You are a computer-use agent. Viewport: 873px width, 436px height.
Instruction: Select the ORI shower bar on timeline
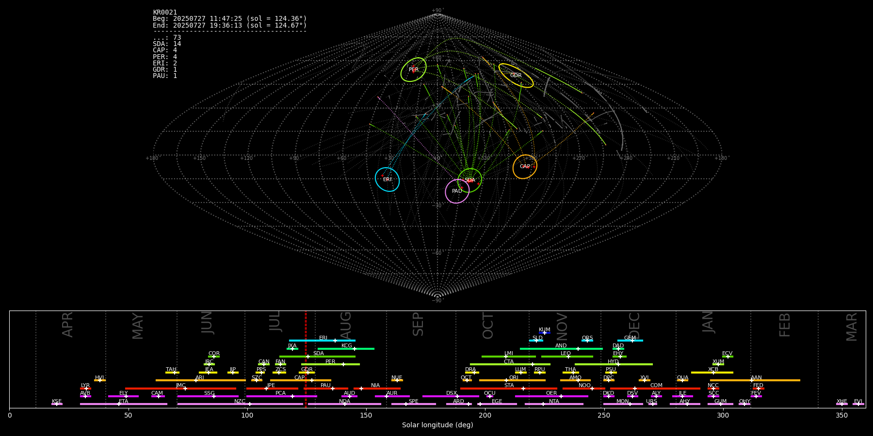click(x=512, y=380)
